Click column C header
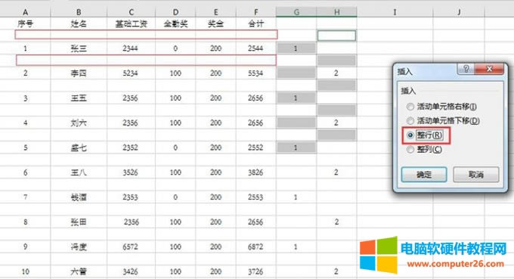Screen dimensions: 514x279 (x=131, y=12)
